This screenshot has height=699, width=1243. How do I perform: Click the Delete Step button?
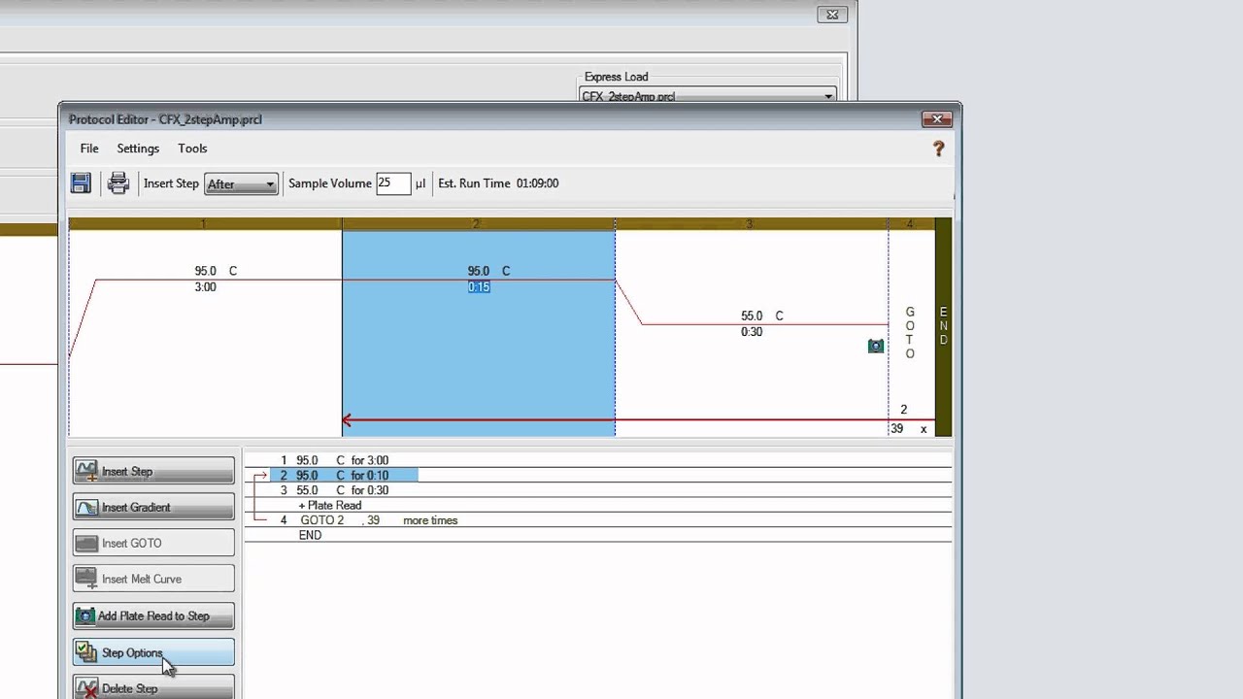153,687
